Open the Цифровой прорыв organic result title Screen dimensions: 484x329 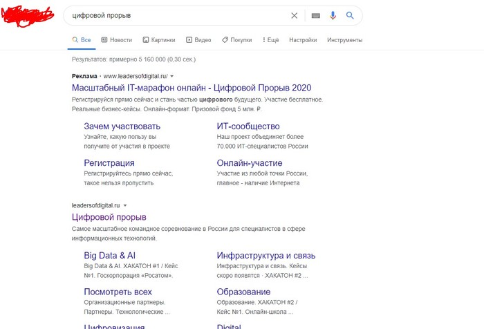109,217
